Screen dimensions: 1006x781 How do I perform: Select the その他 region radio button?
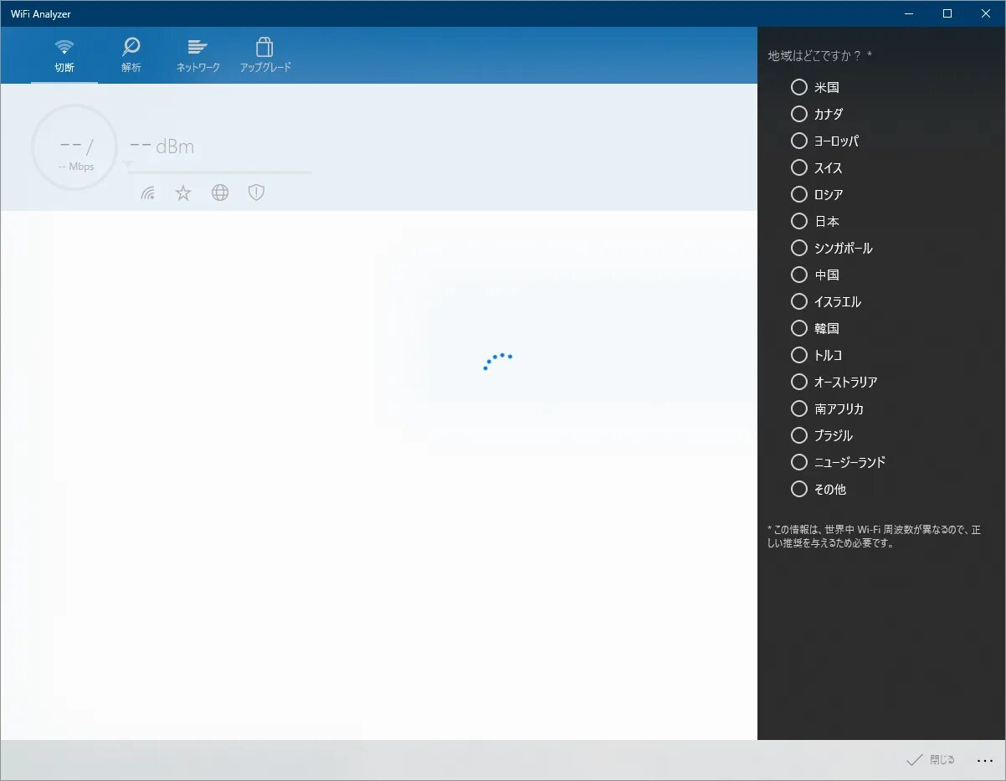pyautogui.click(x=799, y=489)
